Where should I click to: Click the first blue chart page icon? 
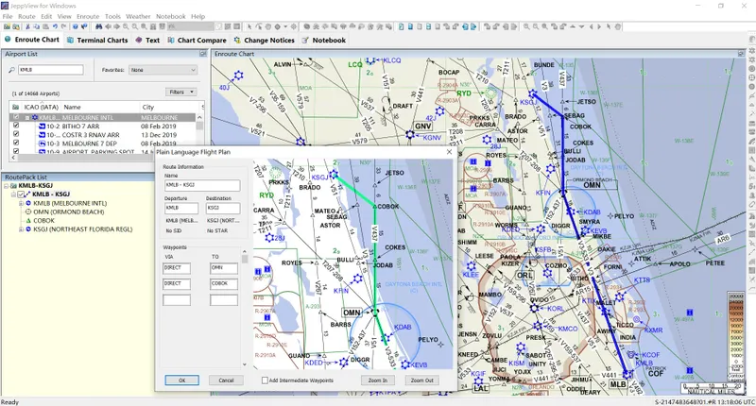tap(401, 26)
